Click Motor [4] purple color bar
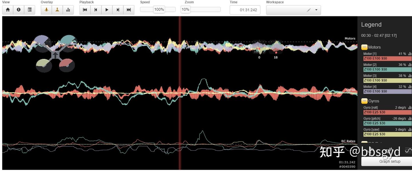This screenshot has height=171, width=412. coord(387,91)
